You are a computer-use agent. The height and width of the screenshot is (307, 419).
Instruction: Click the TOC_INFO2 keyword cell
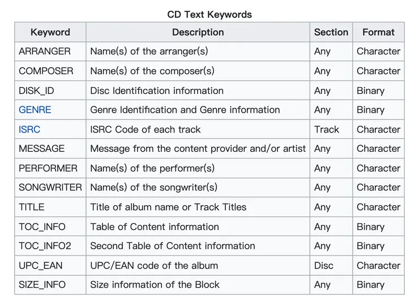pyautogui.click(x=45, y=246)
